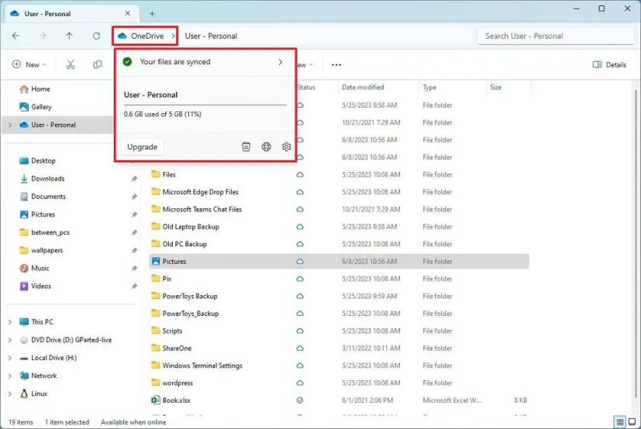Viewport: 641px width, 429px height.
Task: Expand the chevron next to OneDrive breadcrumb
Action: tap(174, 36)
